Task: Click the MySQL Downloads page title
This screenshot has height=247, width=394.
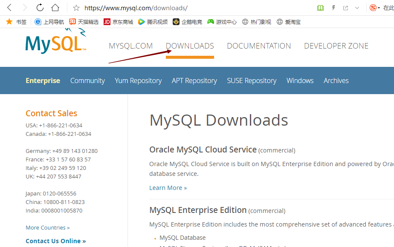Action: pyautogui.click(x=219, y=120)
